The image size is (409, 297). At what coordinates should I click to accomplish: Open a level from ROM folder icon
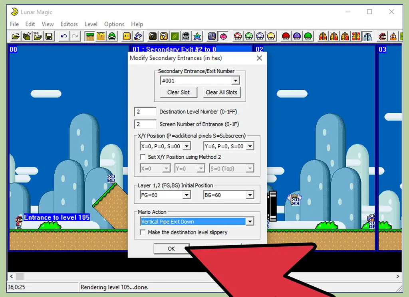point(16,36)
